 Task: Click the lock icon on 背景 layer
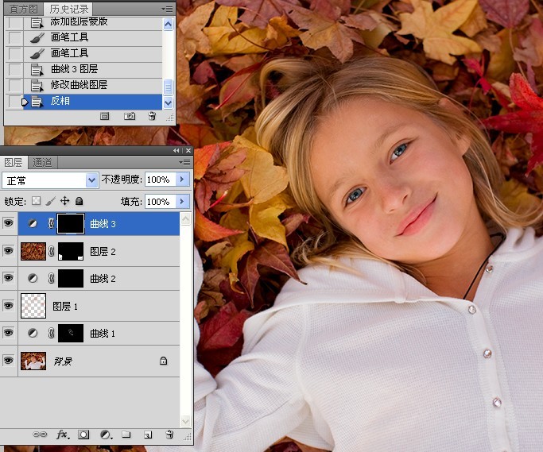point(164,361)
